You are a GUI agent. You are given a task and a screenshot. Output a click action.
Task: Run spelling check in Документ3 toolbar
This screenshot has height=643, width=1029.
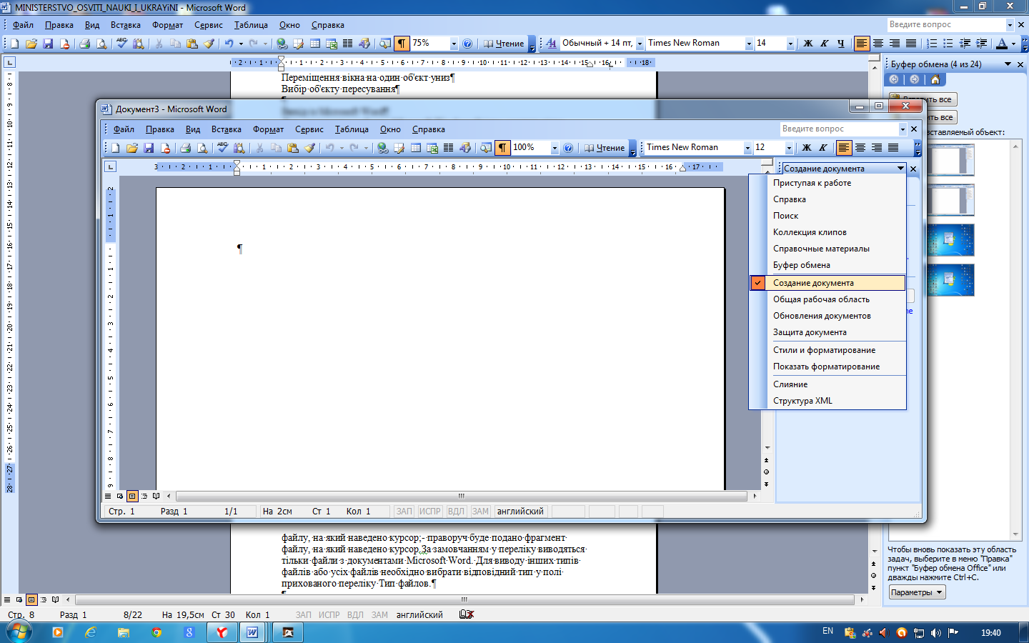click(222, 148)
